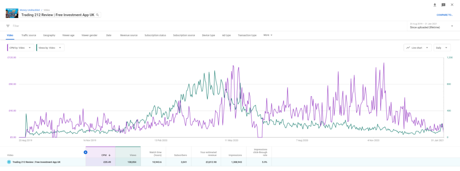The width and height of the screenshot is (460, 171).
Task: Click the 130,054 views value
Action: [x=132, y=162]
